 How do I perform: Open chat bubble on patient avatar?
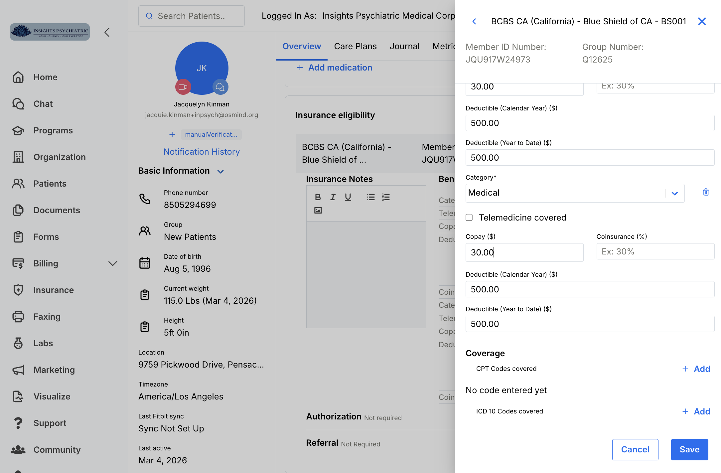(x=220, y=87)
